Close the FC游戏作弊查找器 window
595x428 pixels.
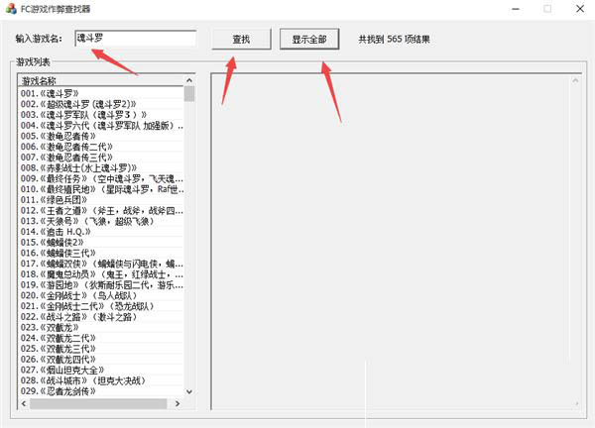[580, 9]
